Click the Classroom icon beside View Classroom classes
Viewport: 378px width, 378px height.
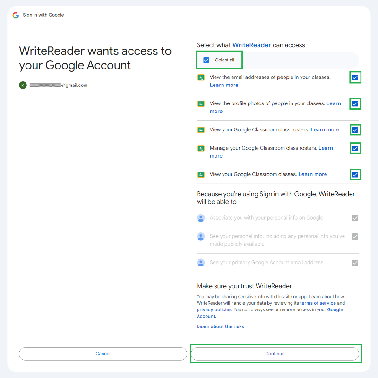coord(200,174)
